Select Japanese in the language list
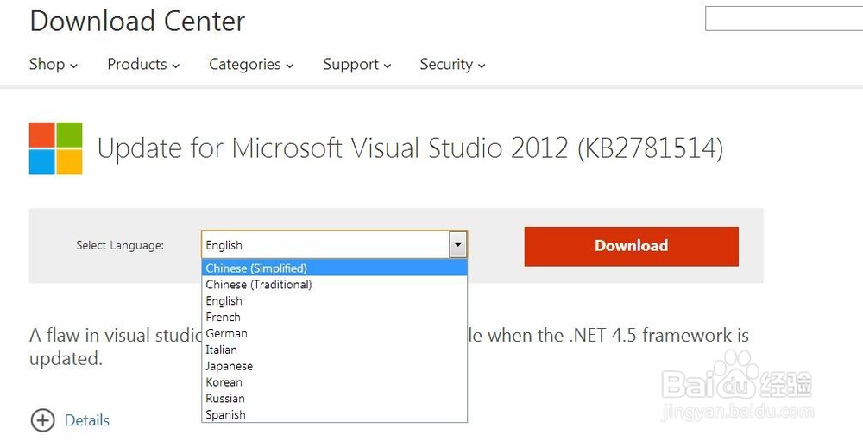The image size is (863, 441). 335,366
